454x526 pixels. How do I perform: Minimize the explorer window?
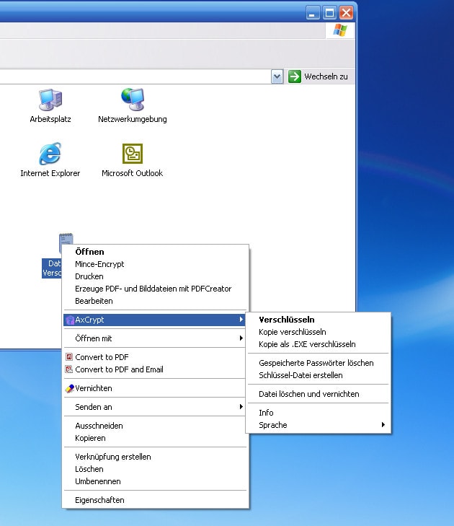click(313, 13)
